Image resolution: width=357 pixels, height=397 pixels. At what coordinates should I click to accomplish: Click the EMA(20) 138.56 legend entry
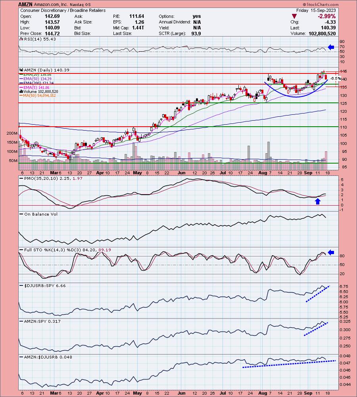37,75
